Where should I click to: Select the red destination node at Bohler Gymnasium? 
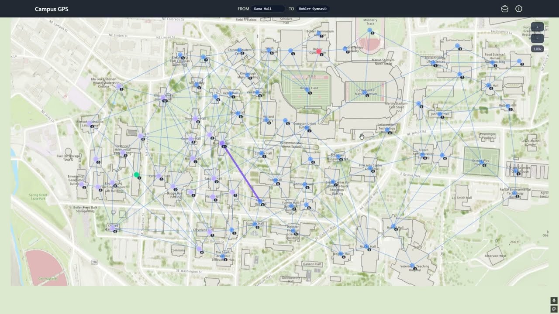click(x=319, y=51)
